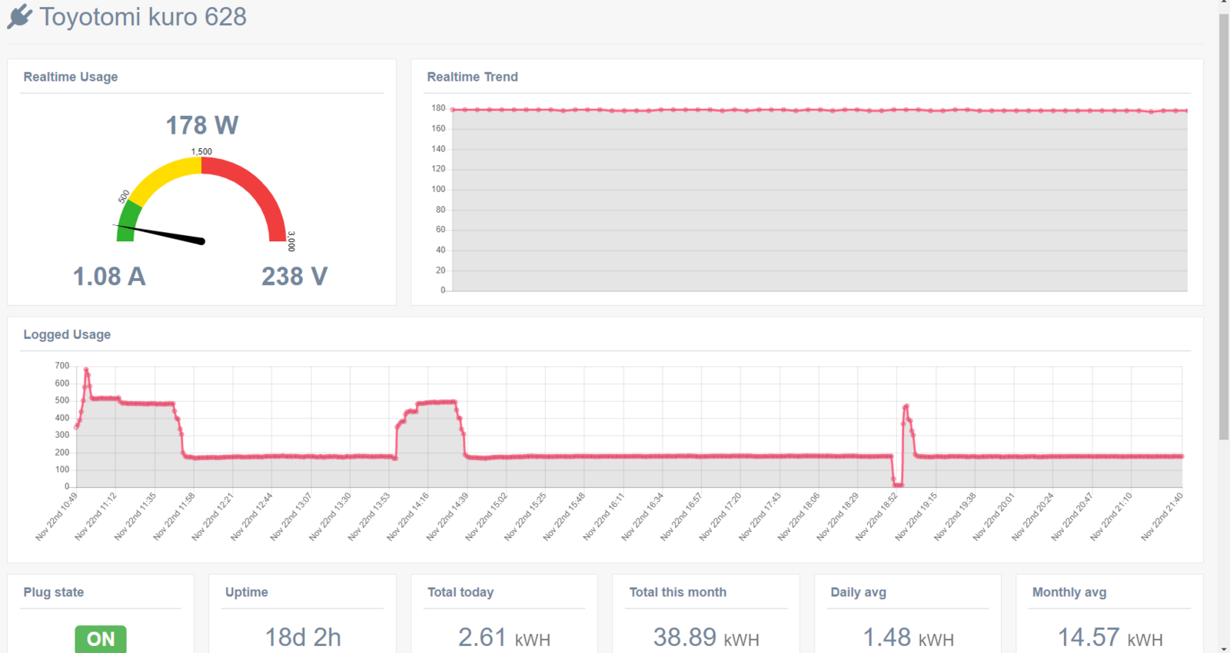Viewport: 1230px width, 653px height.
Task: Click the Total today value 2.61 kWH
Action: coord(504,638)
